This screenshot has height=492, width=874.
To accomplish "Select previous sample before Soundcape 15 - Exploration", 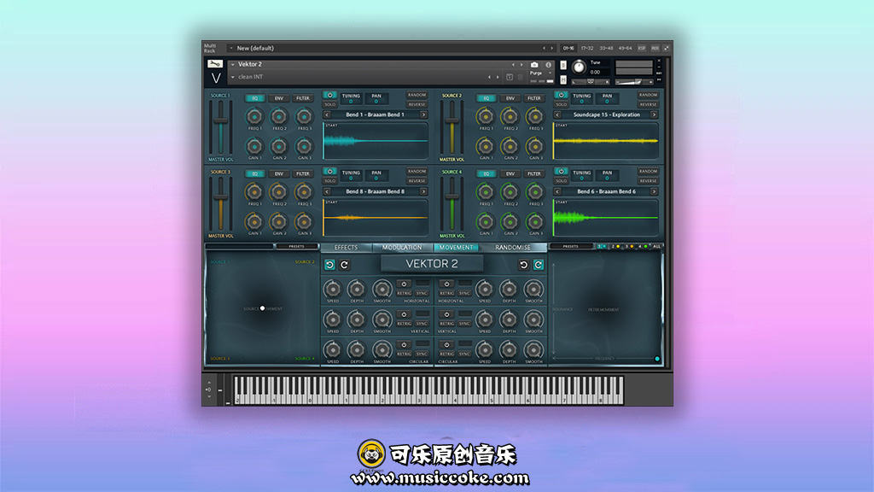I will (x=557, y=115).
